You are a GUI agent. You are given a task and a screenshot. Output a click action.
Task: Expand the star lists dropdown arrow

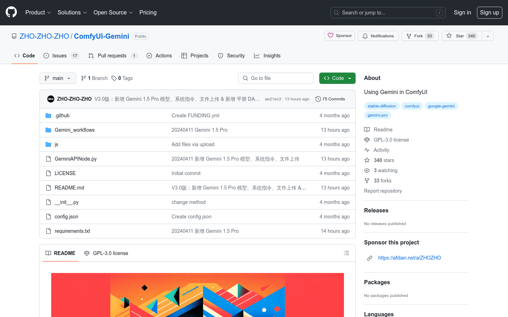coord(488,36)
